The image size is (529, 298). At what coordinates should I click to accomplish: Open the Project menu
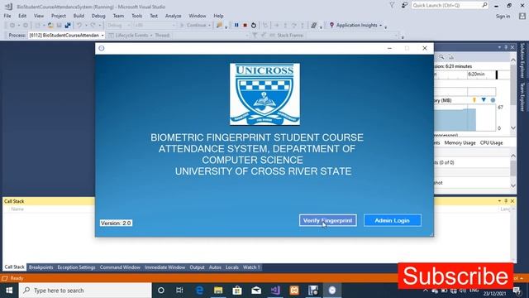pos(59,16)
